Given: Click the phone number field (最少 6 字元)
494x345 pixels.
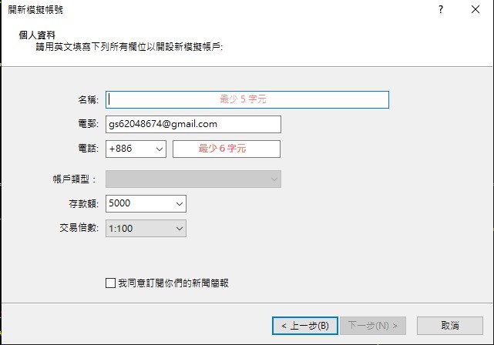Looking at the screenshot, I should coord(226,149).
